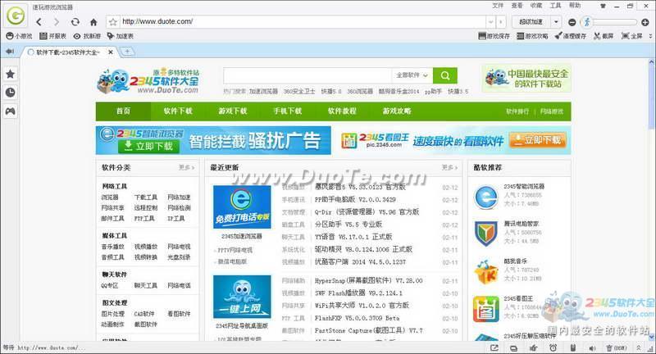This screenshot has height=354, width=656.
Task: Open the 开服表 bookmark
Action: coord(52,36)
